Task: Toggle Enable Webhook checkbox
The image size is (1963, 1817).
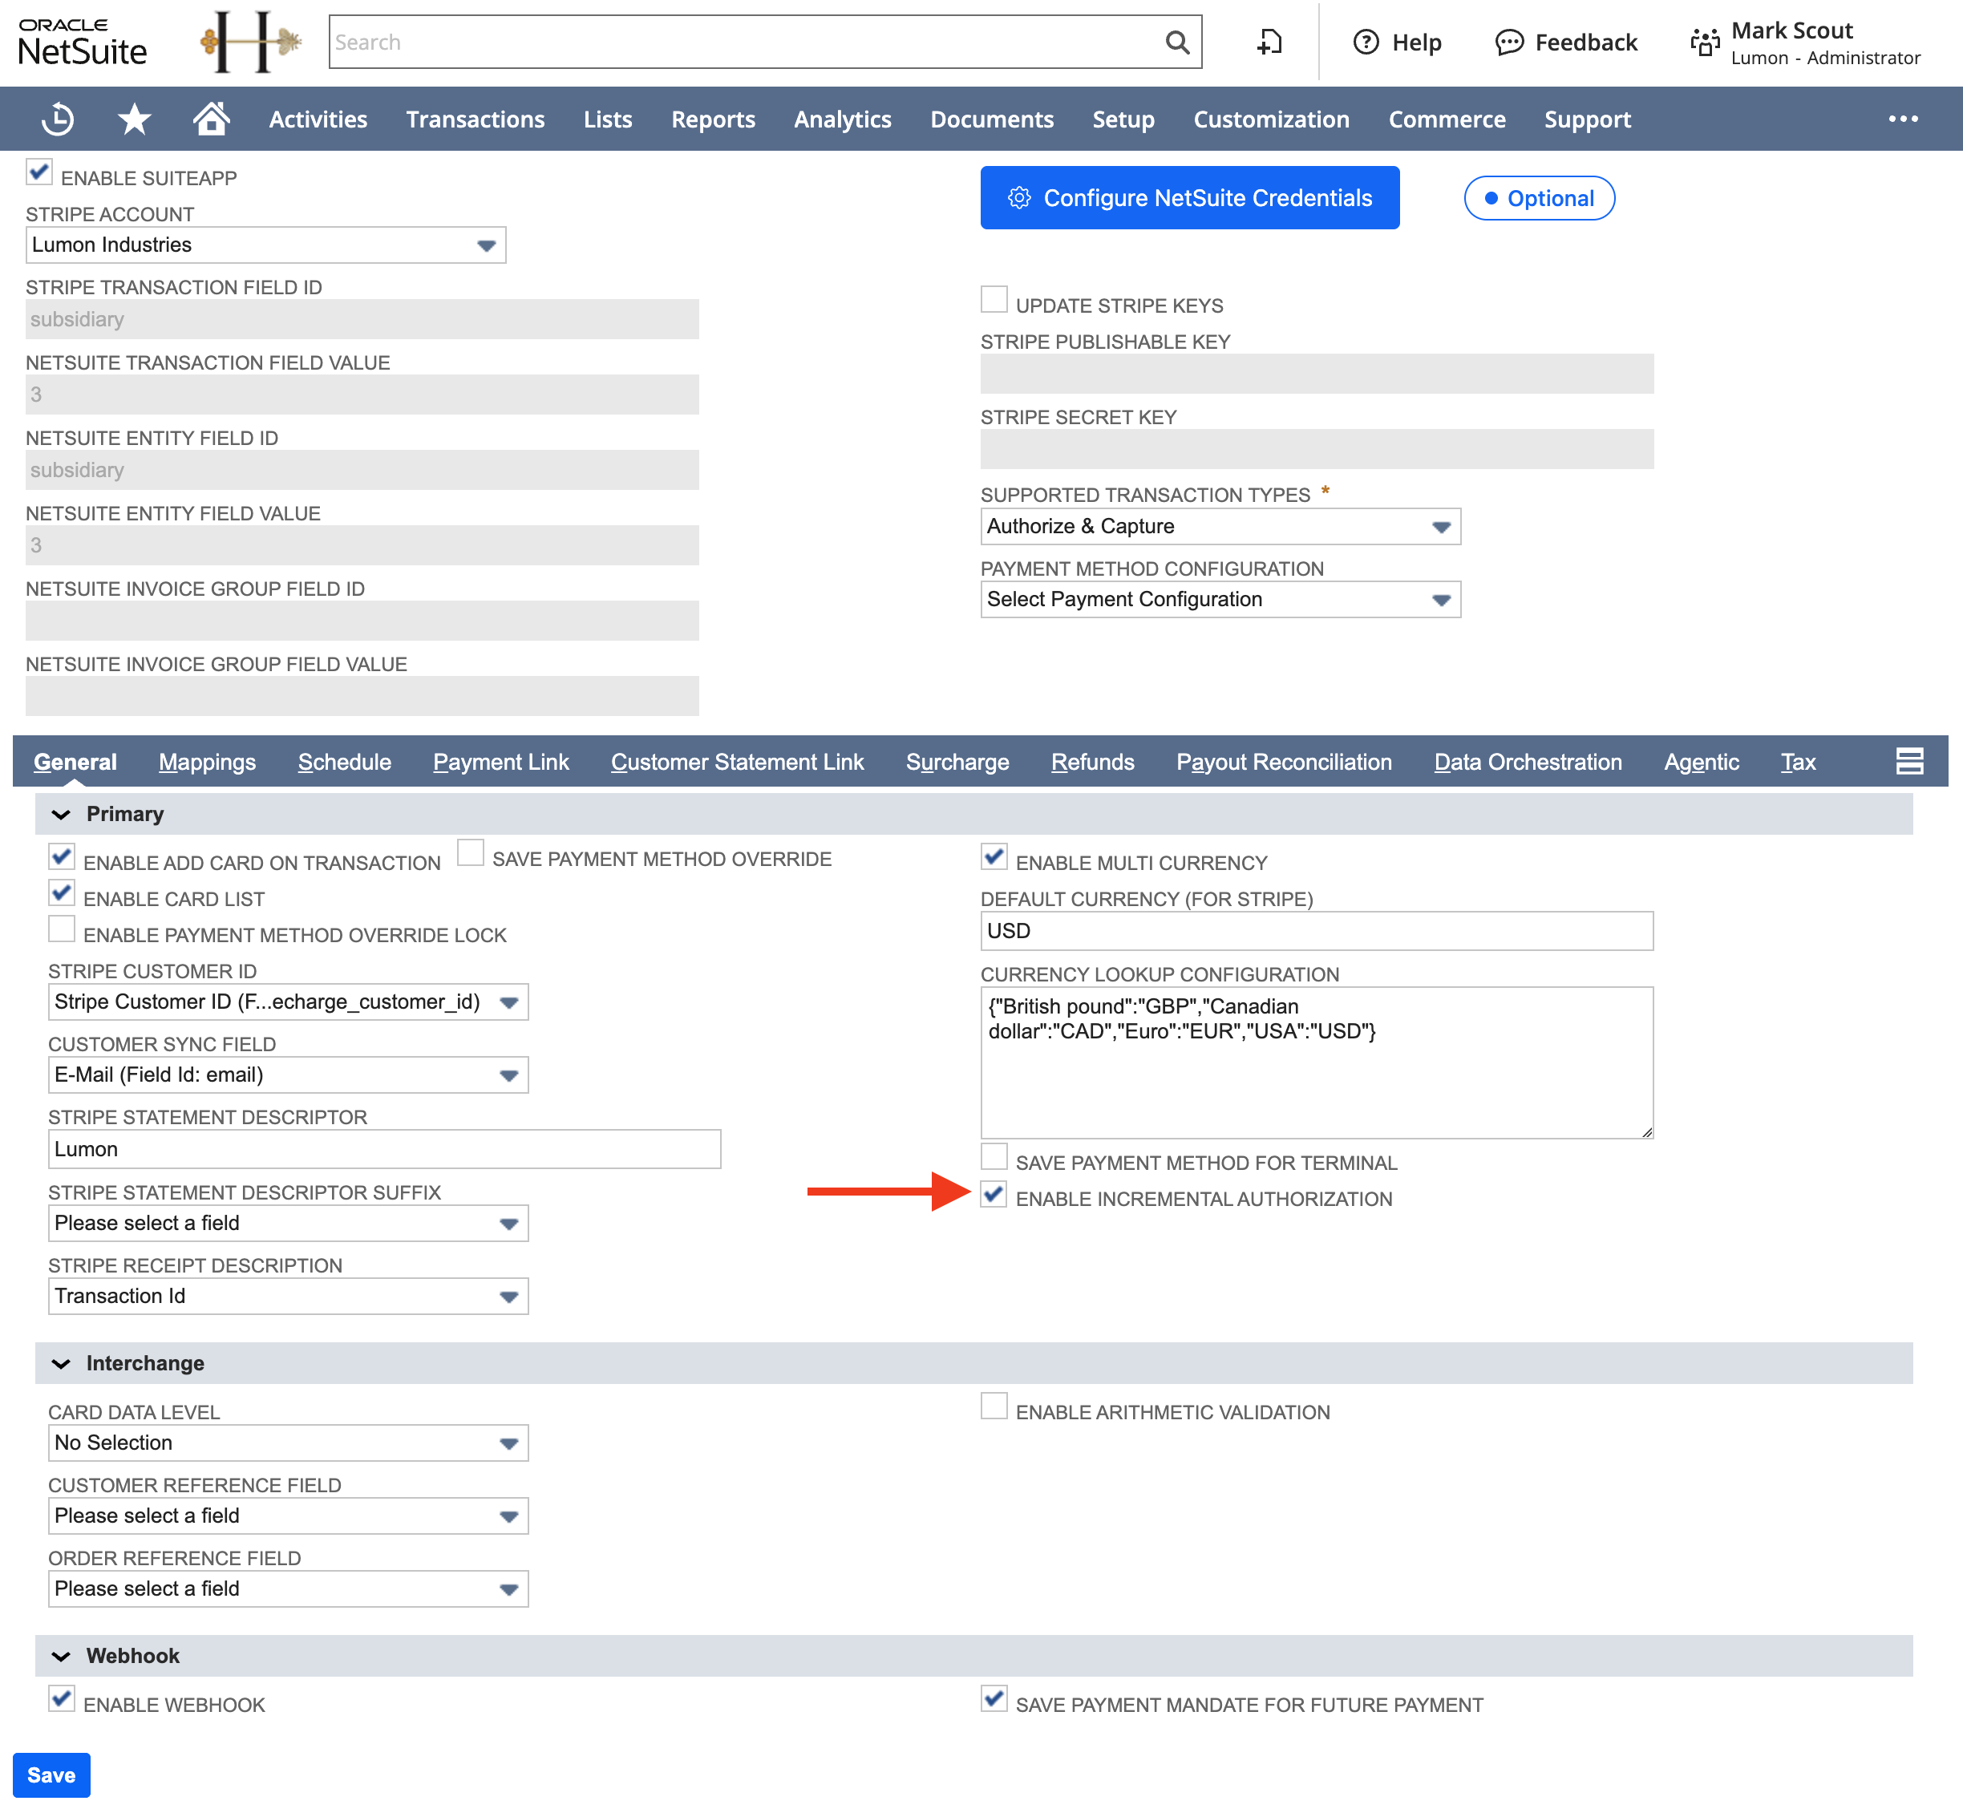Action: point(62,1698)
